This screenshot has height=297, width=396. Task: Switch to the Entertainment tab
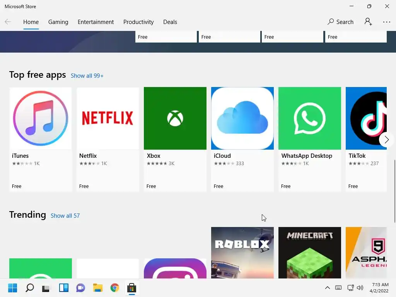point(96,22)
